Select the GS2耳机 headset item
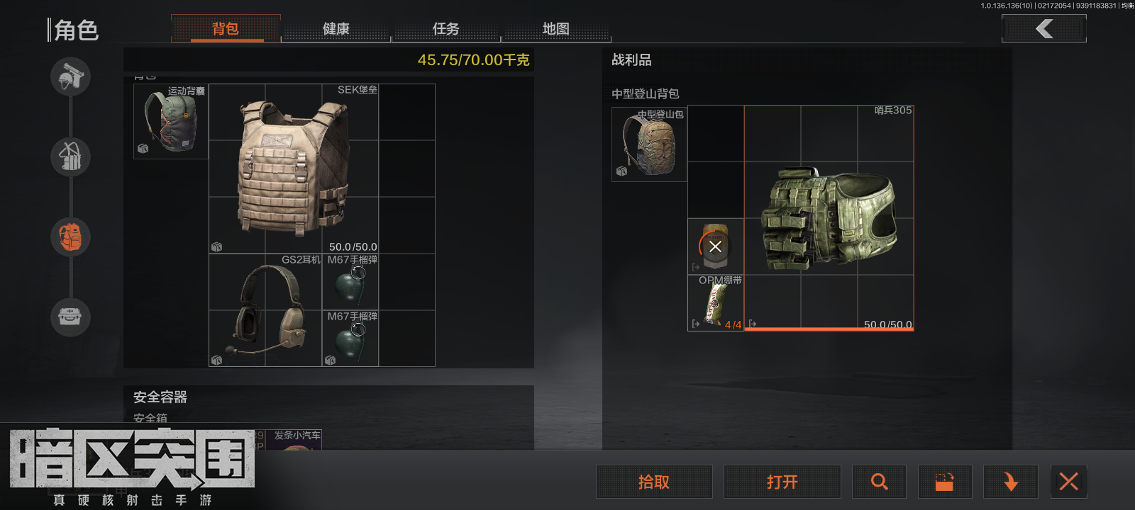Image resolution: width=1135 pixels, height=510 pixels. (x=265, y=310)
